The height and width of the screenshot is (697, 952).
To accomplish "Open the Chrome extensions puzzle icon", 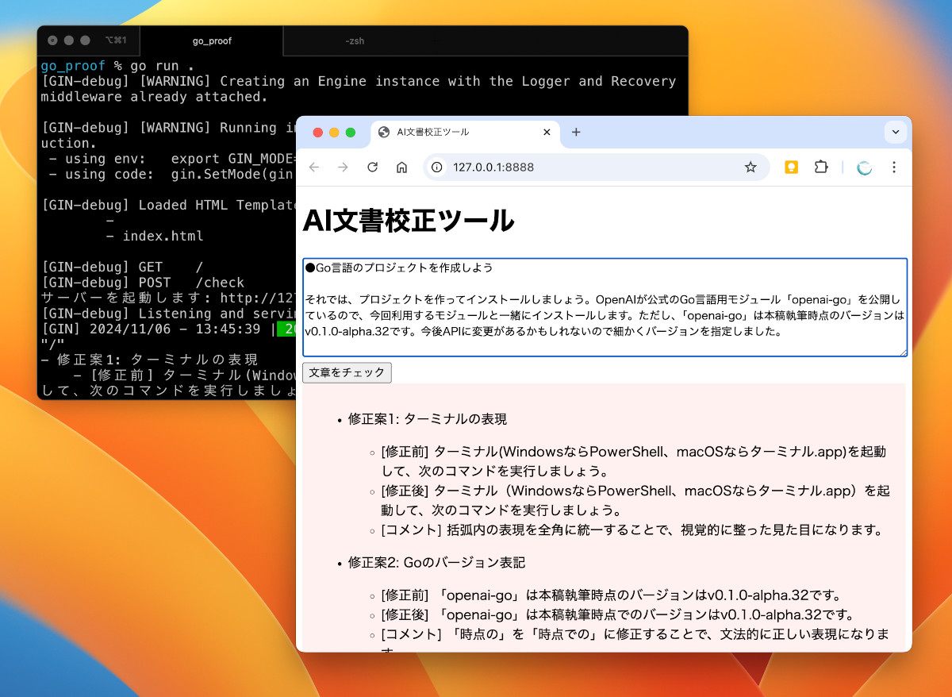I will (821, 168).
